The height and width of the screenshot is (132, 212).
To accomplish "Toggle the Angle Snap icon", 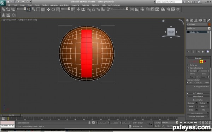I will [94, 9].
